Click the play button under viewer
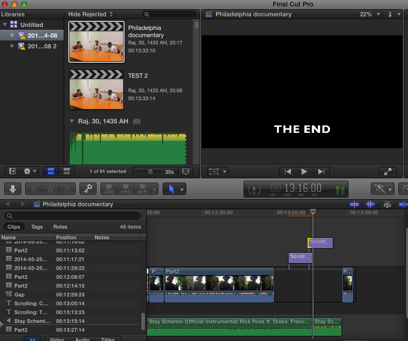This screenshot has height=341, width=408. coord(304,171)
